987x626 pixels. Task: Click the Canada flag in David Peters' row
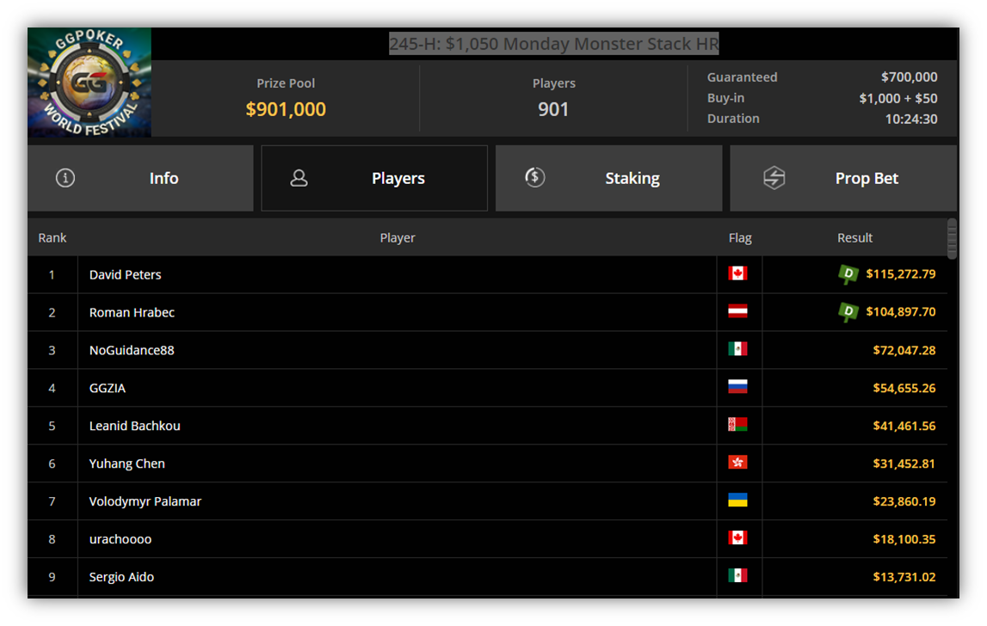(737, 273)
